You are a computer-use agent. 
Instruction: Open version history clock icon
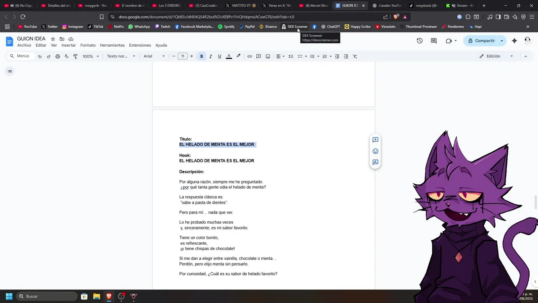[x=419, y=41]
